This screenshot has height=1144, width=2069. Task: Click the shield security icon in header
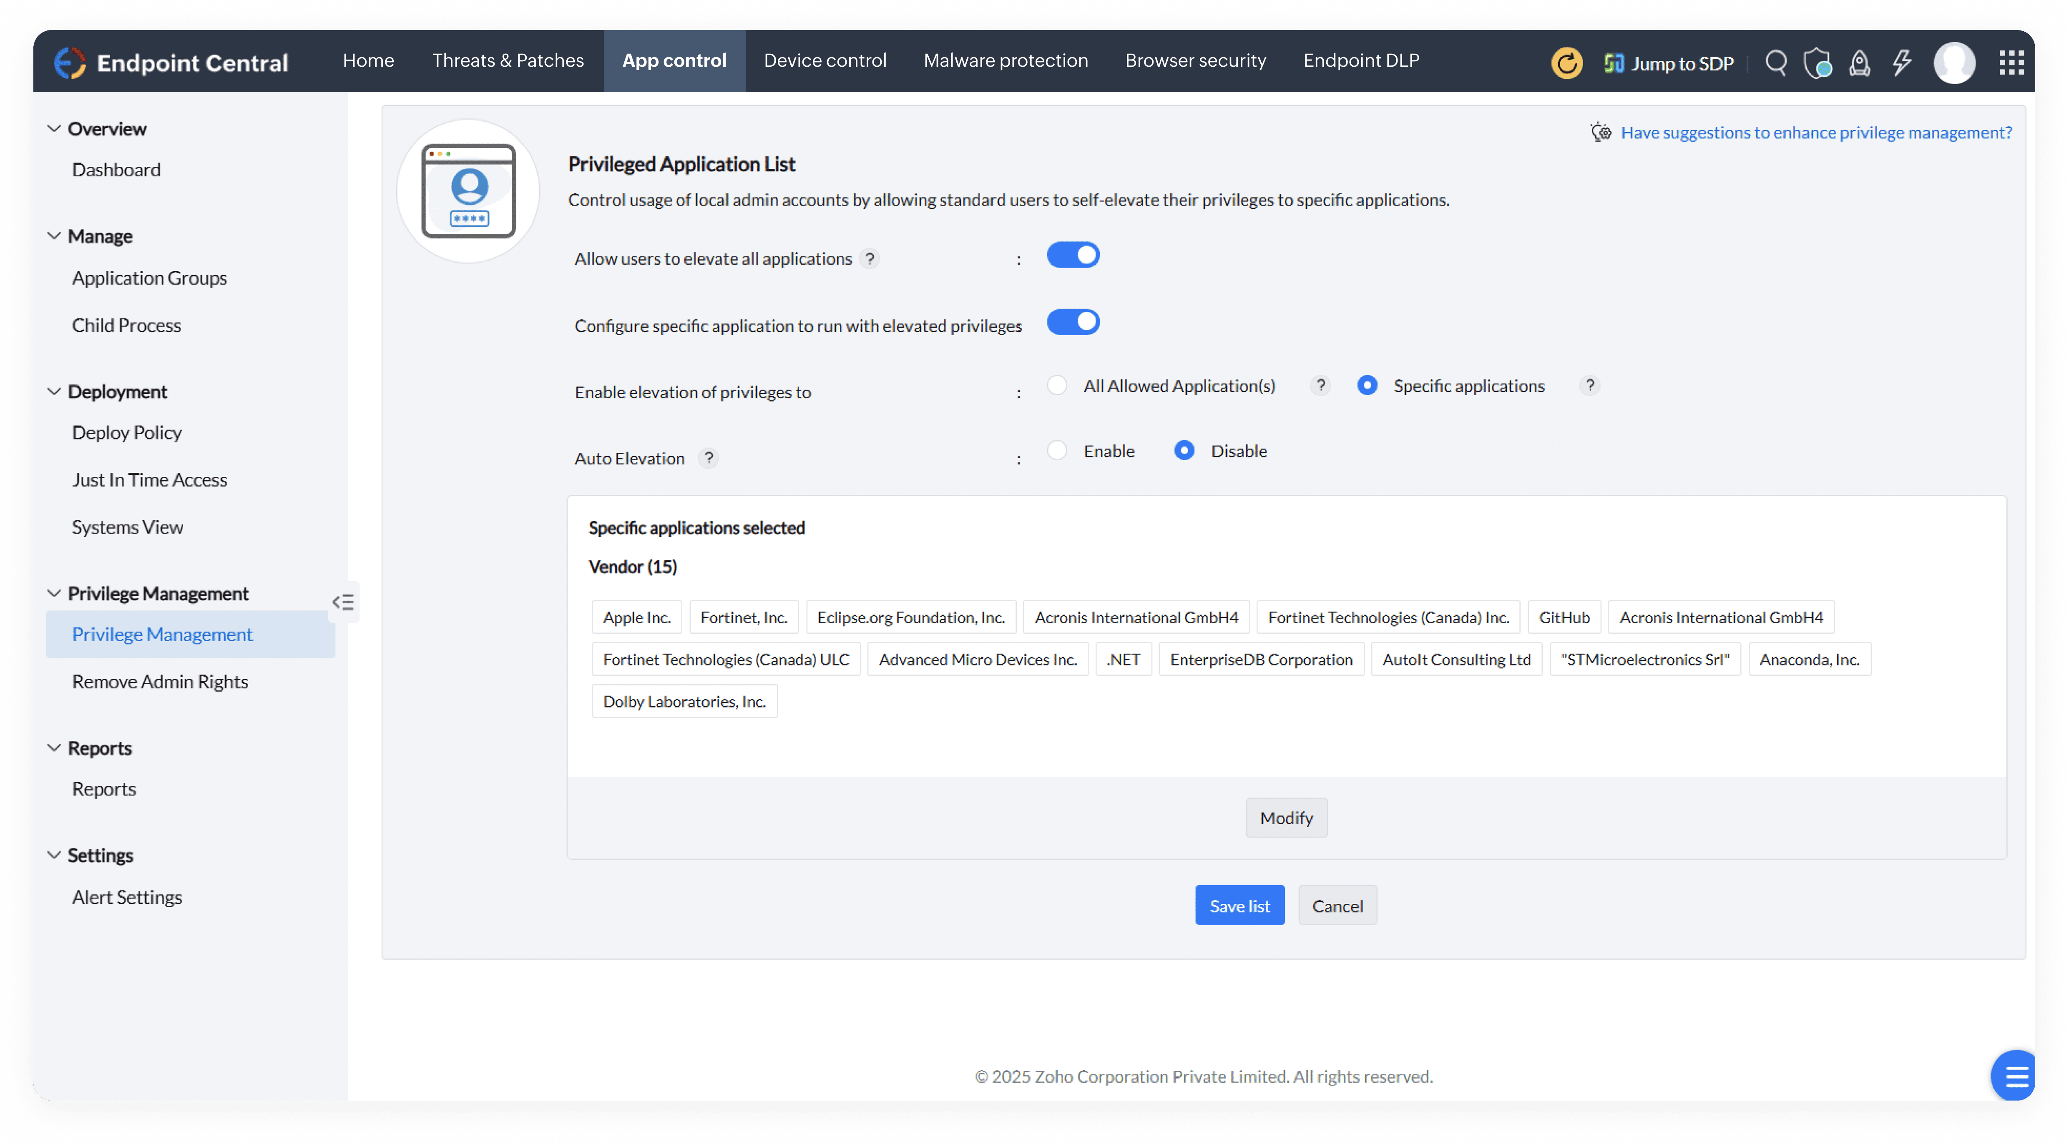tap(1817, 63)
